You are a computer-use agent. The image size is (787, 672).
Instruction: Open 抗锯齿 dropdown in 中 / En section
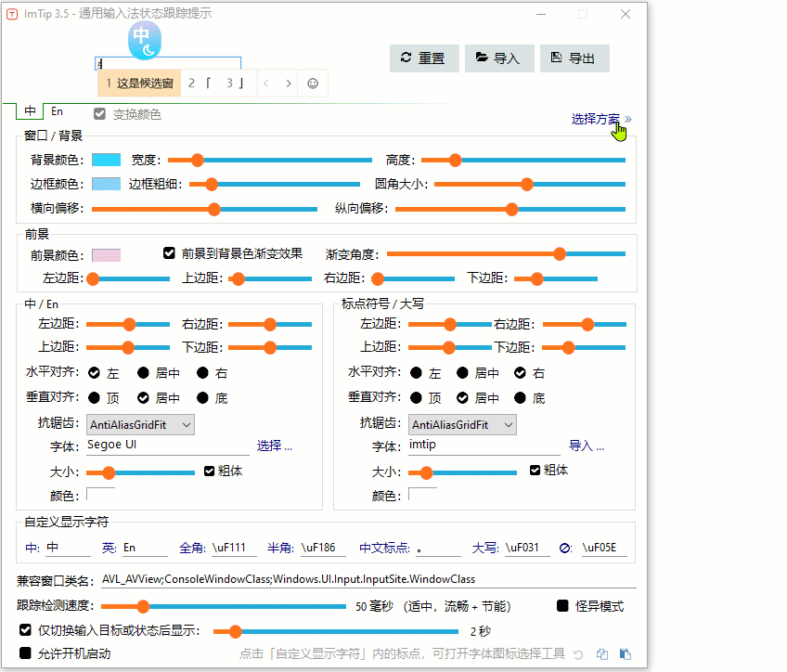coord(140,424)
